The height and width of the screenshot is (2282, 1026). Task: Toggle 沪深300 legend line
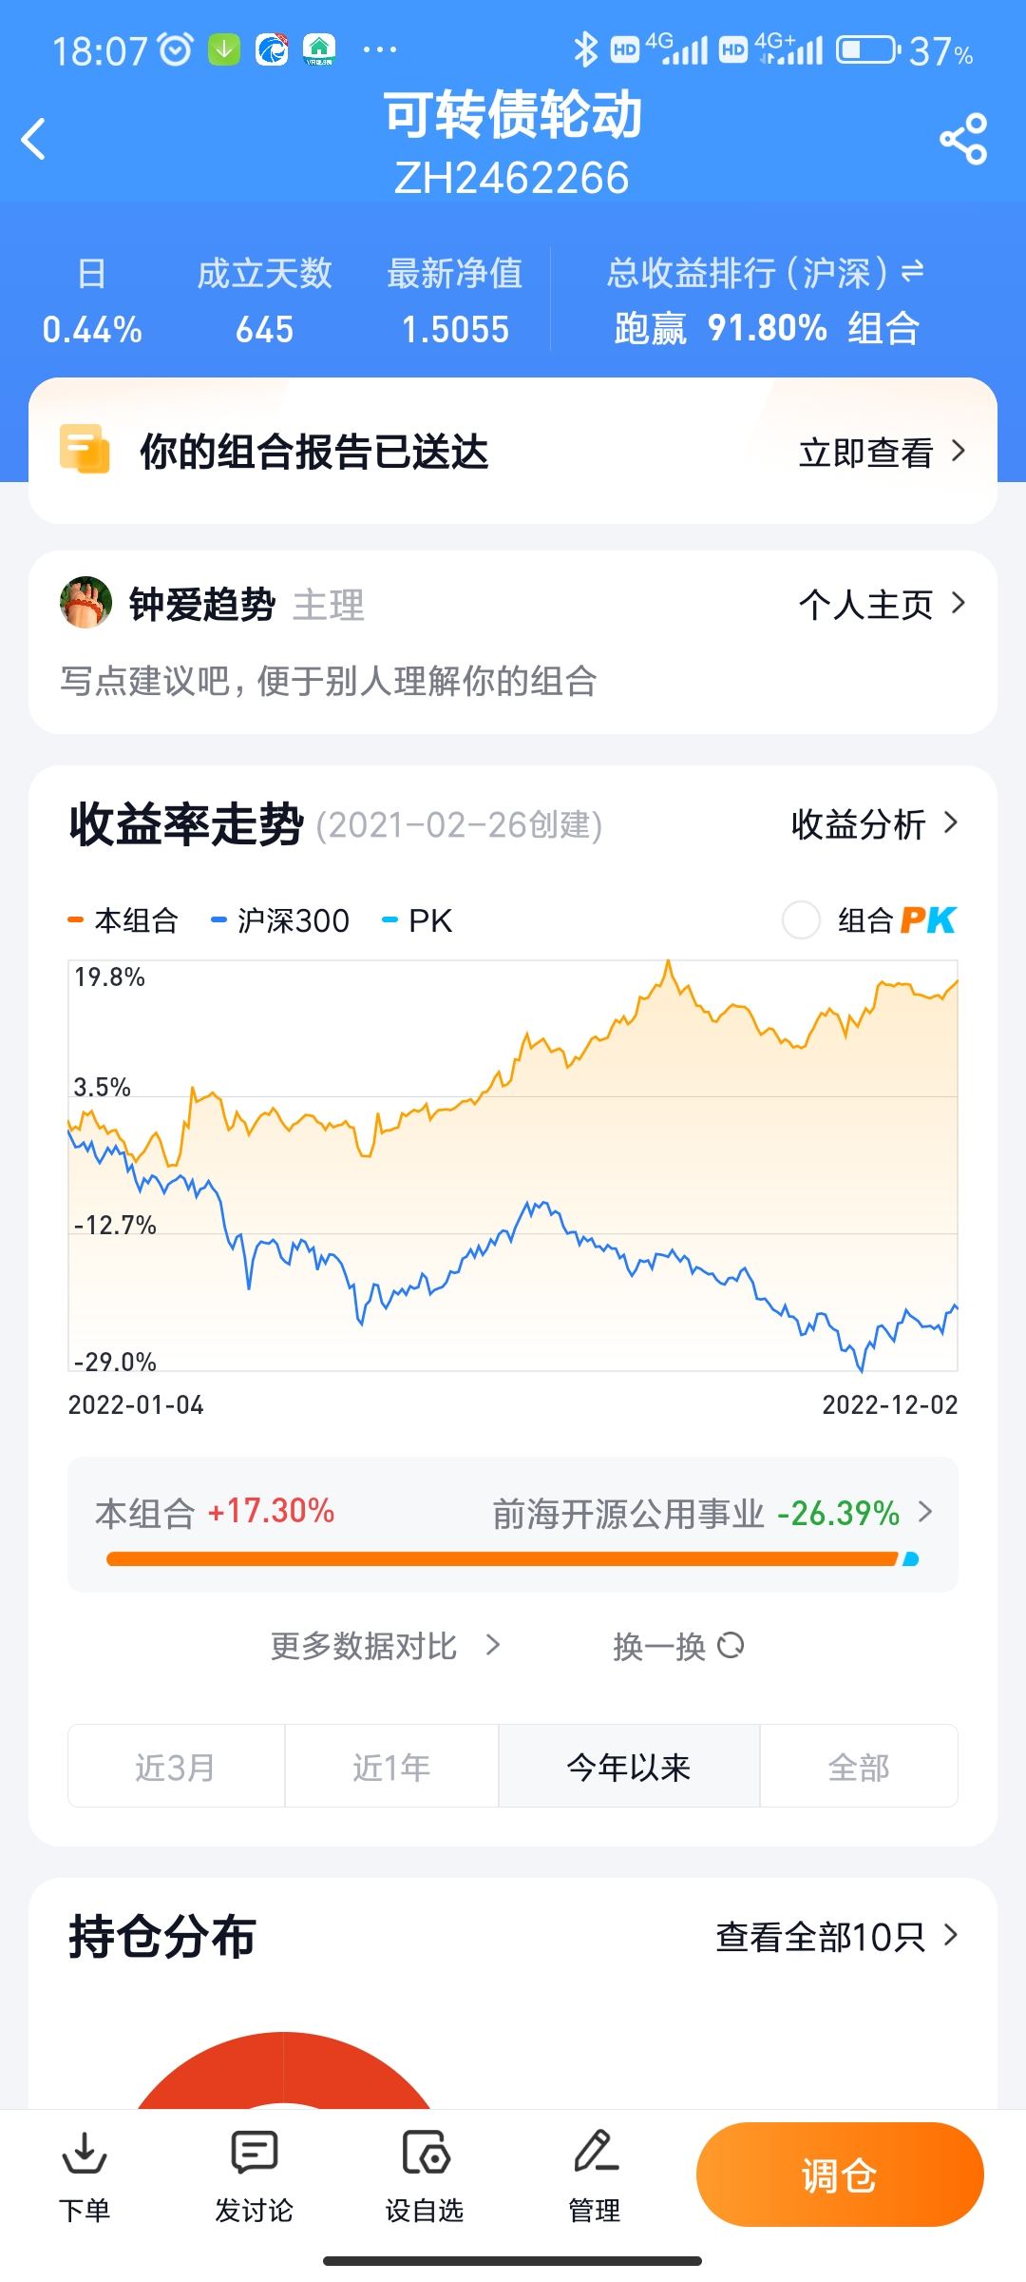[x=280, y=920]
